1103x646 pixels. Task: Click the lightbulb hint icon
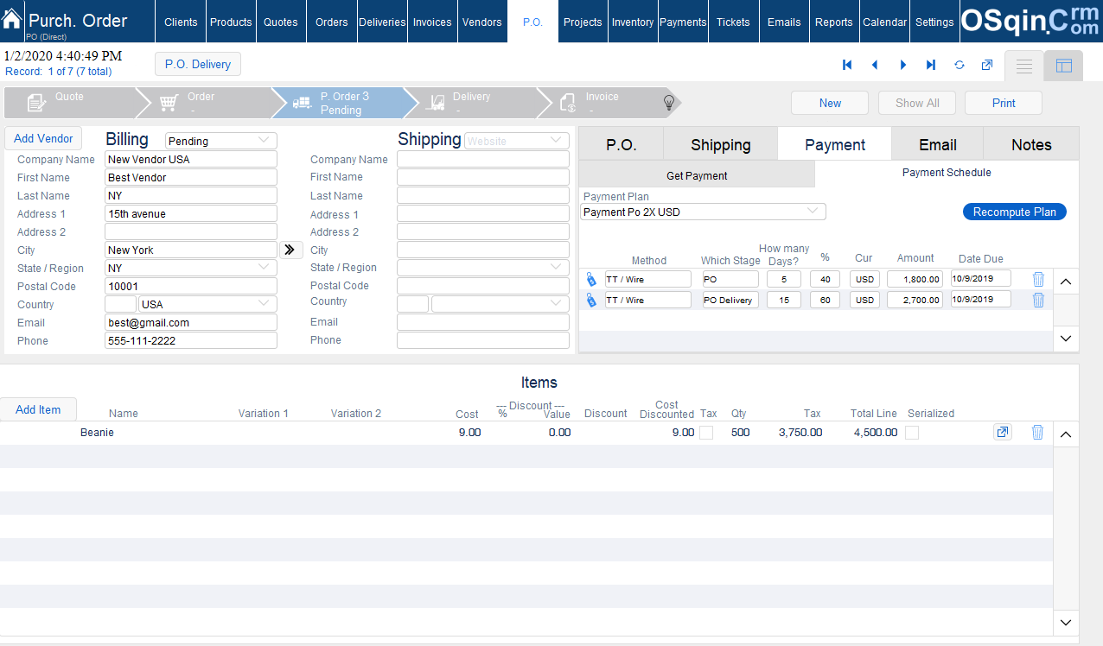(x=669, y=103)
